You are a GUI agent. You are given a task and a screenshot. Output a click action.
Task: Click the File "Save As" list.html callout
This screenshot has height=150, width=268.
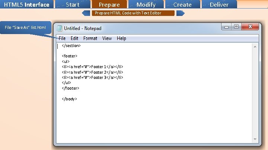point(25,27)
